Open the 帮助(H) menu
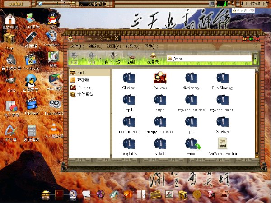The width and height of the screenshot is (271, 203). pos(151,46)
